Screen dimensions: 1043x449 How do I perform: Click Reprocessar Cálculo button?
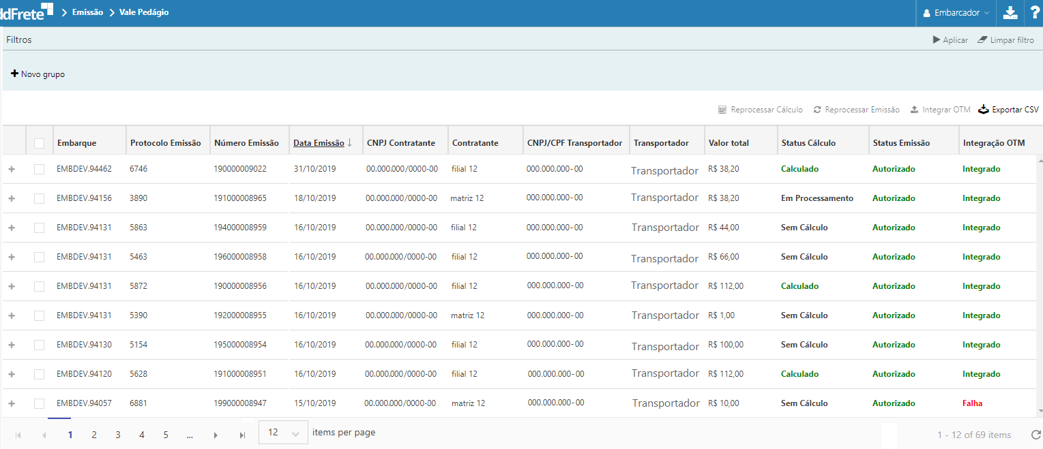tap(761, 109)
